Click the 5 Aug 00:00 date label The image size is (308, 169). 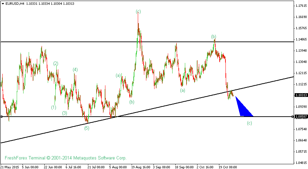pyautogui.click(x=118, y=167)
